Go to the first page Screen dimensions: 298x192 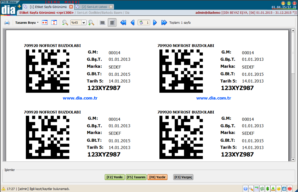(x=123, y=23)
